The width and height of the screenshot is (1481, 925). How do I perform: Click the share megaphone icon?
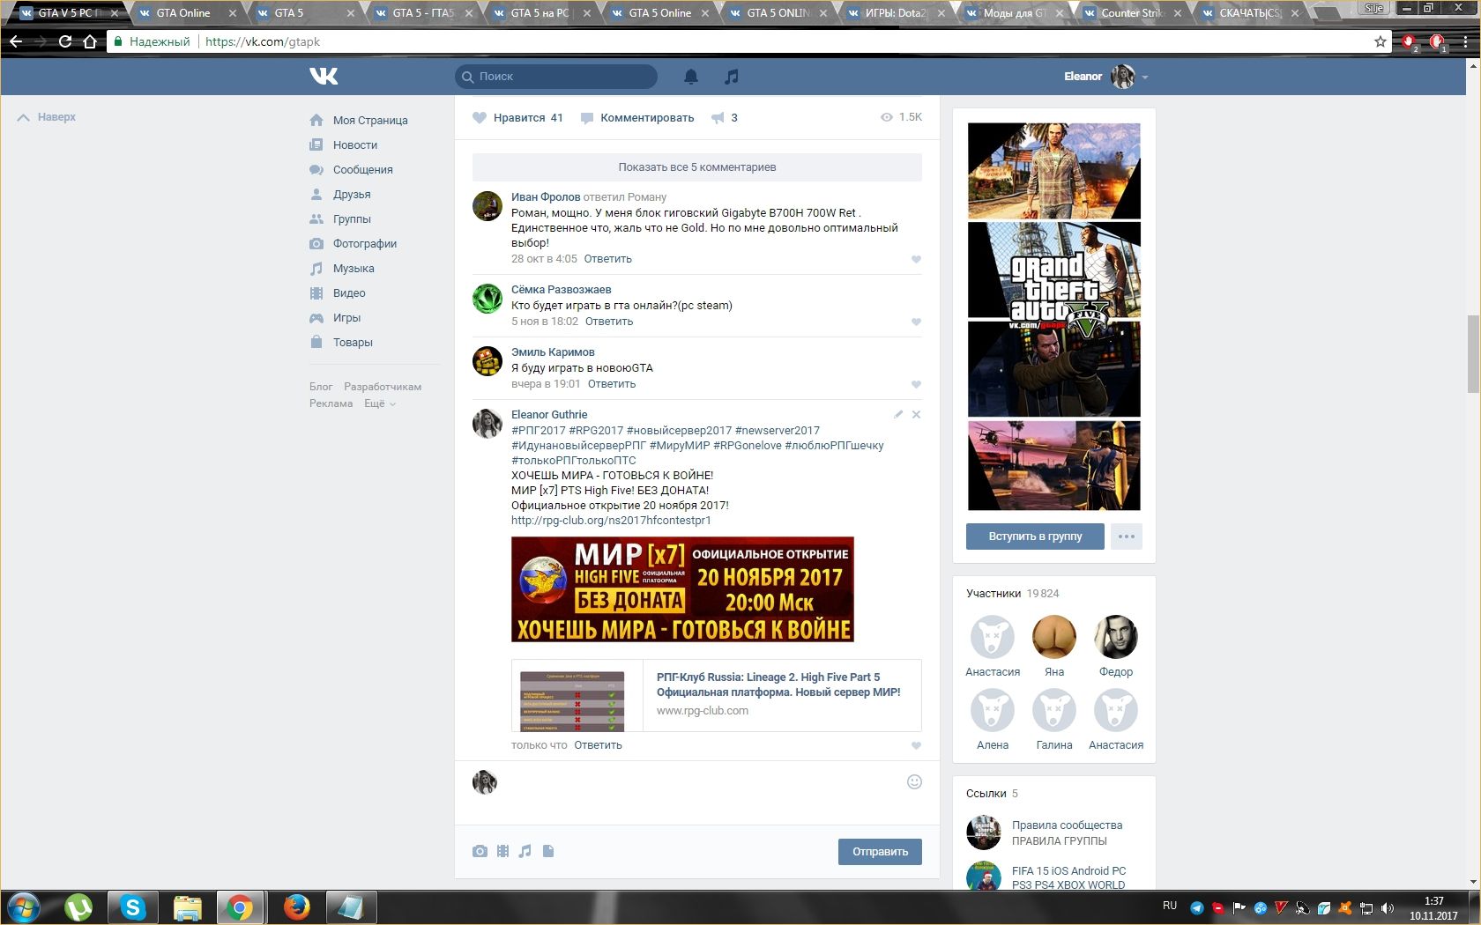click(x=718, y=117)
